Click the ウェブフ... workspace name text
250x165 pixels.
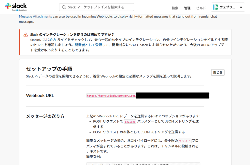(x=227, y=7)
